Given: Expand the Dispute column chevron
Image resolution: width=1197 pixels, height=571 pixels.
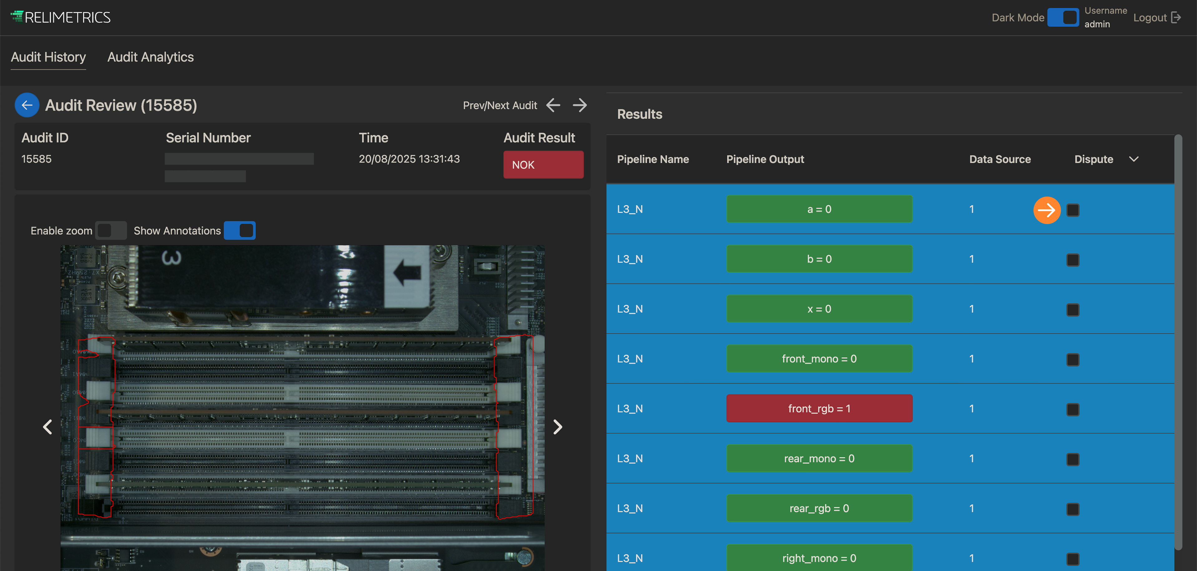Looking at the screenshot, I should [1134, 159].
